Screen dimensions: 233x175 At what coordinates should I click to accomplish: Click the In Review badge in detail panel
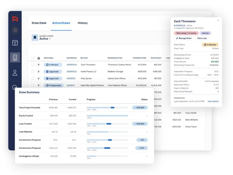click(210, 45)
